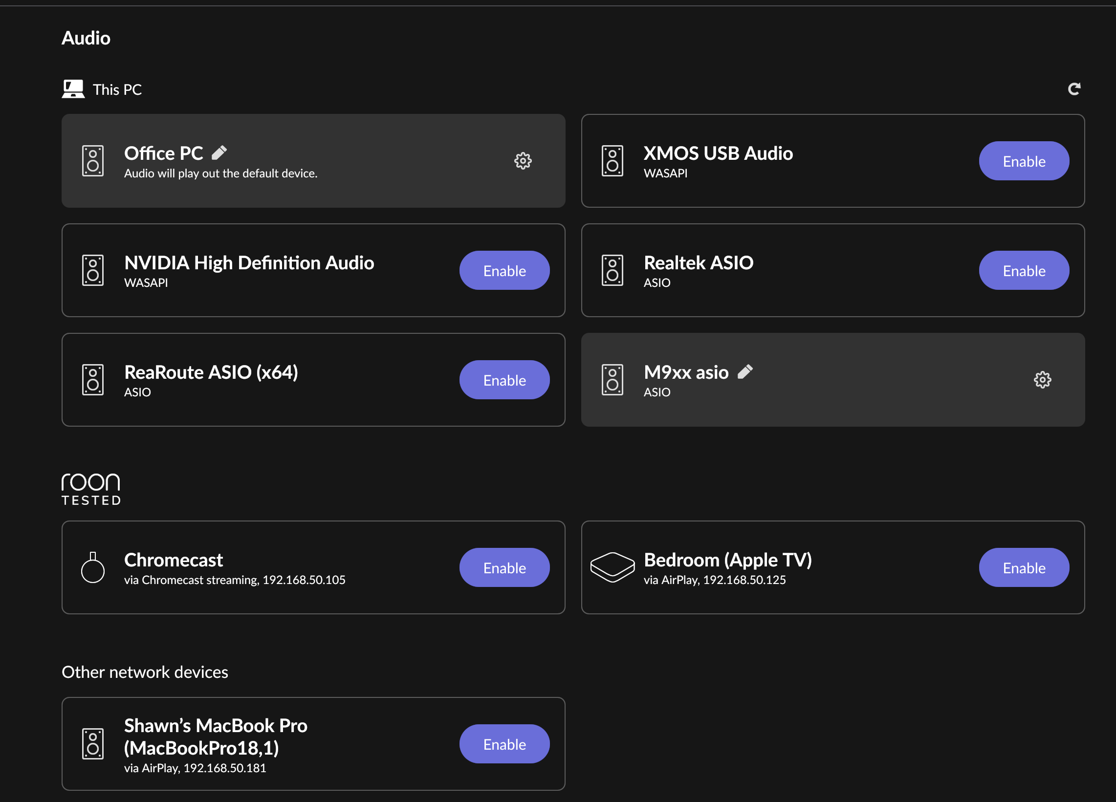
Task: Click the Other network devices heading
Action: point(145,672)
